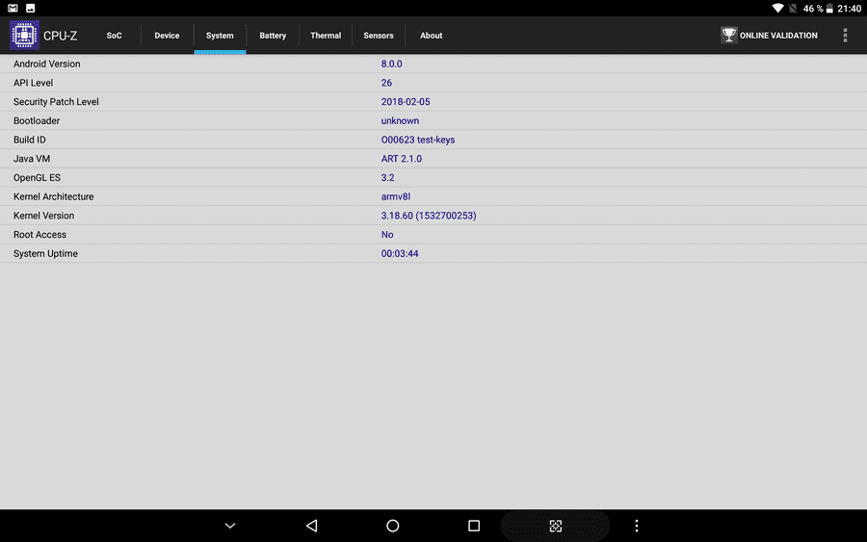Click the ONLINE VALIDATION button label
This screenshot has width=867, height=542.
click(778, 36)
